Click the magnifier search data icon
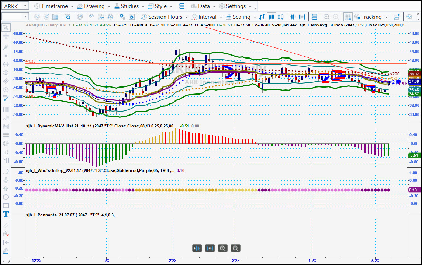 coord(68,17)
